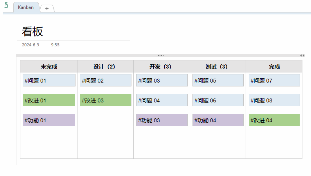This screenshot has width=311, height=176.
Task: Click the date 2024-6-9
Action: point(31,45)
